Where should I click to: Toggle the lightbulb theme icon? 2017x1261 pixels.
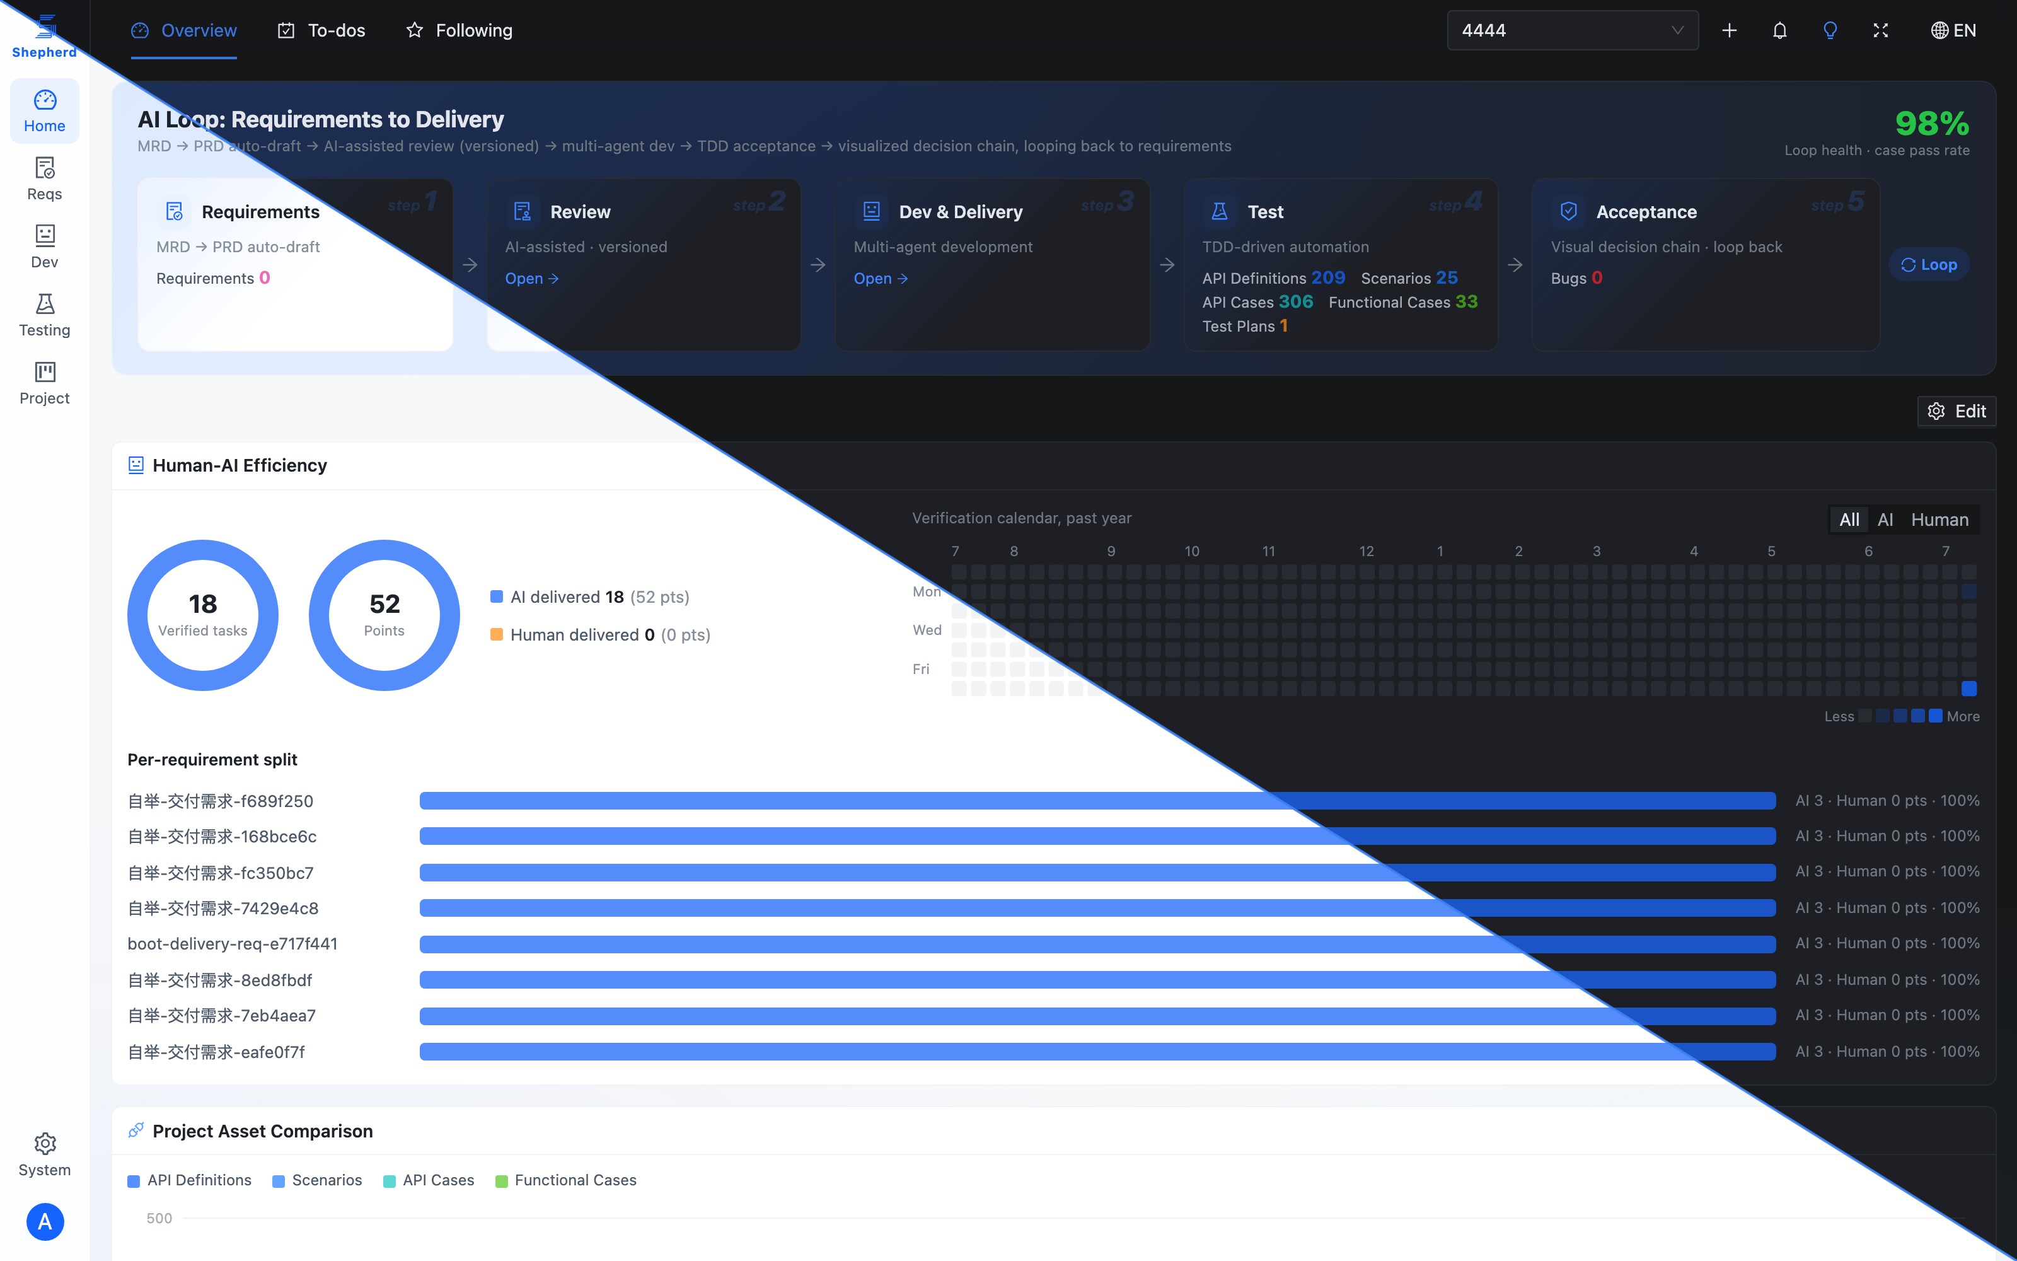pyautogui.click(x=1830, y=31)
